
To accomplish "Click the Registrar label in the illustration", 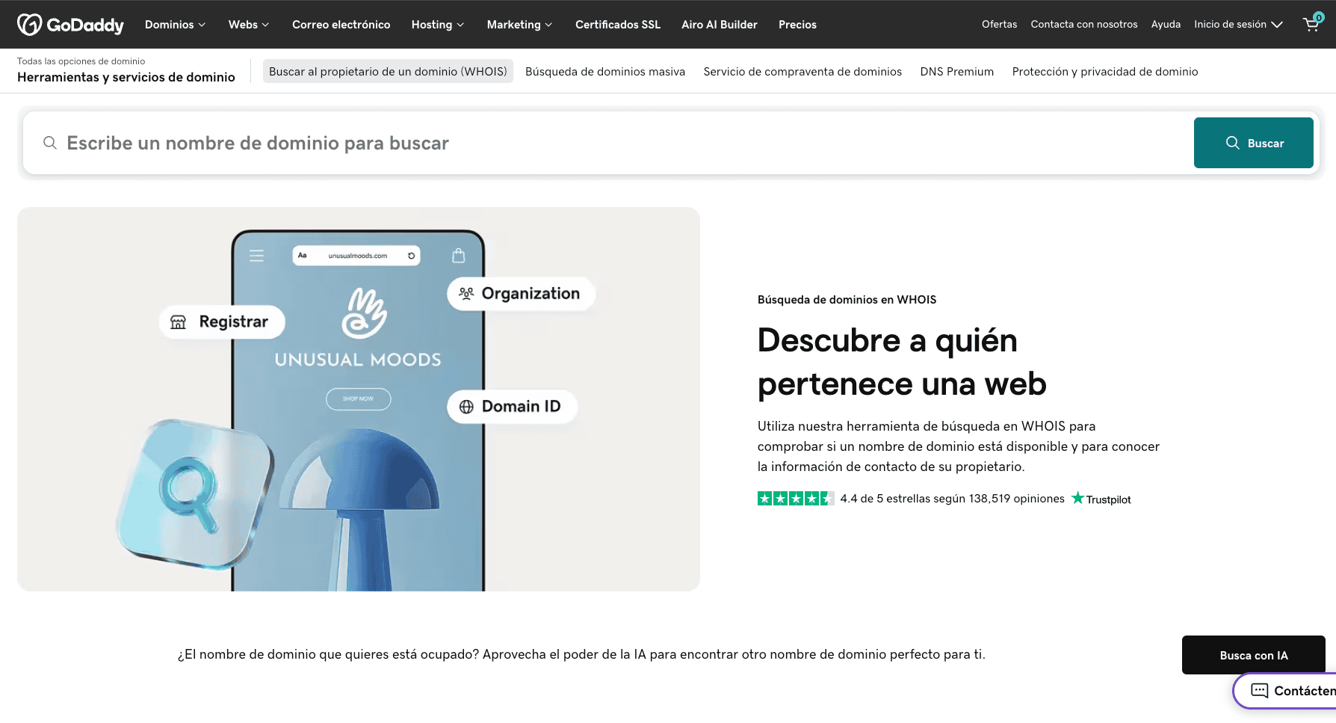I will [222, 322].
